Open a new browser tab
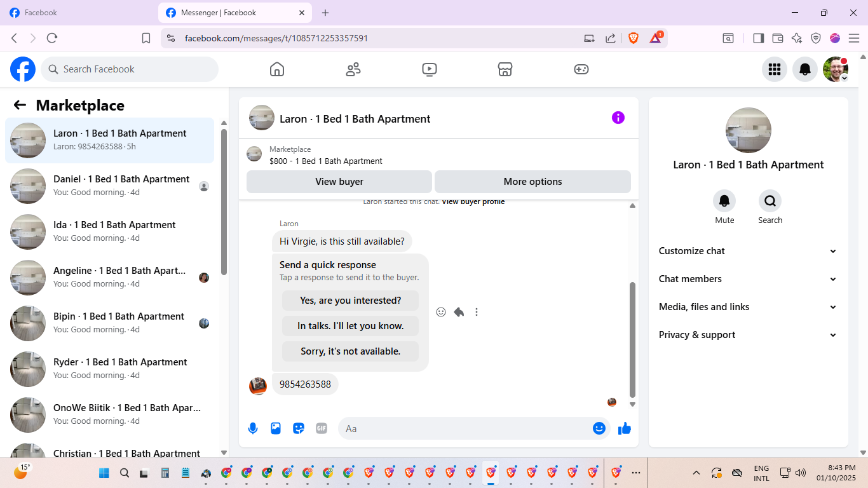868x488 pixels. (325, 13)
